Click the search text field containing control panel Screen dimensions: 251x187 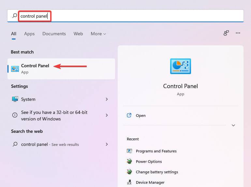(125, 16)
